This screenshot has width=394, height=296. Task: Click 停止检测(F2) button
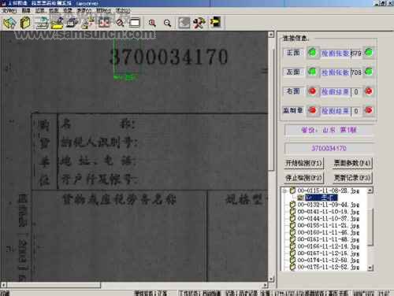point(303,178)
